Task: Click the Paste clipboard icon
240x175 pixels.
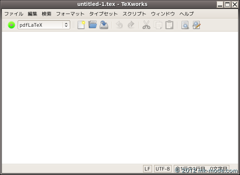Action: (x=169, y=25)
